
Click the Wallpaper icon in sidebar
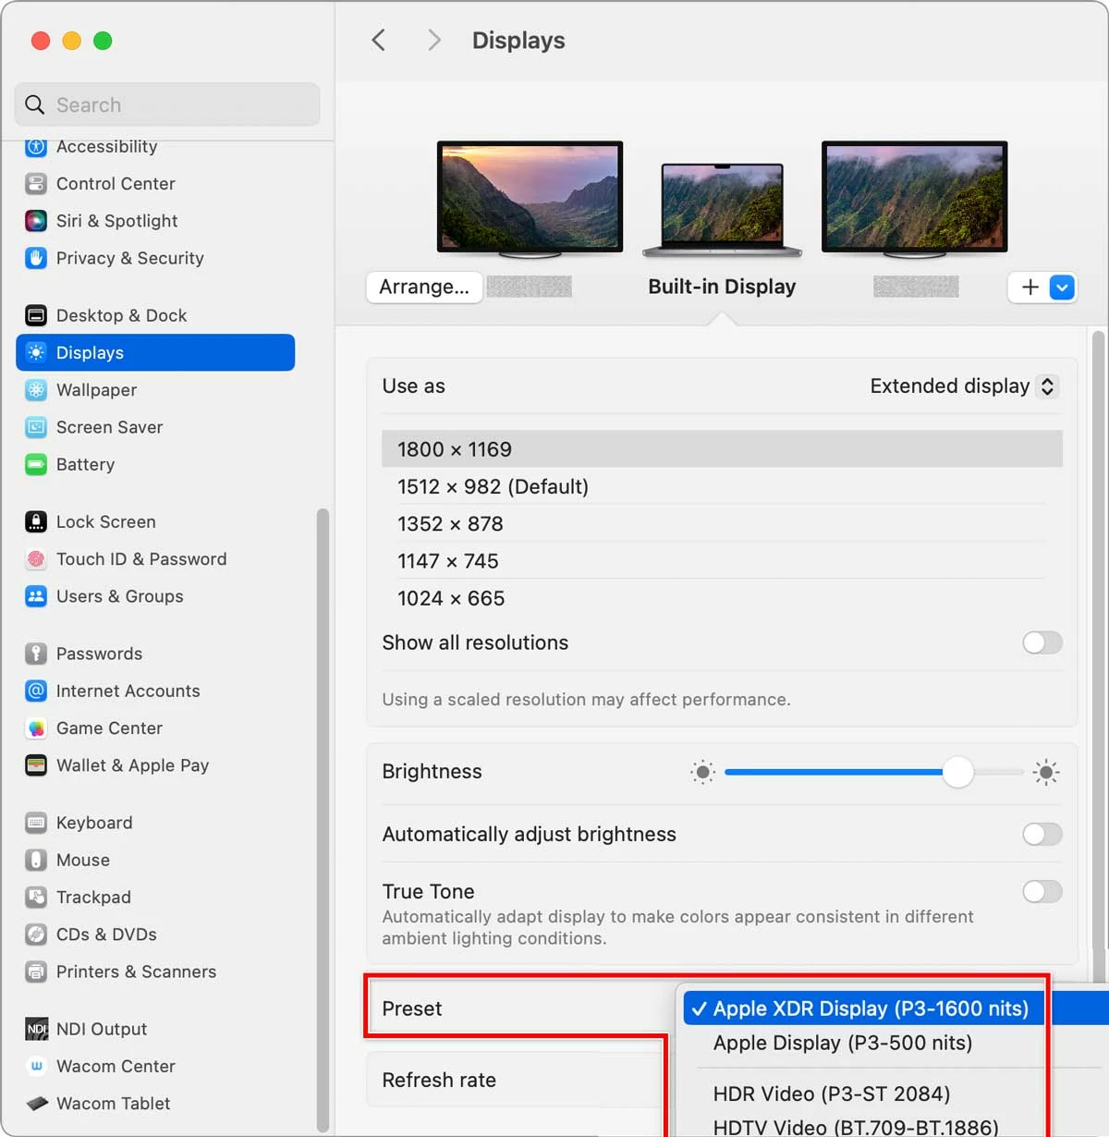(36, 389)
